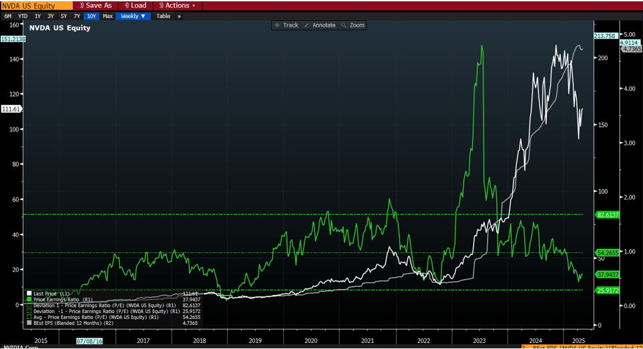Click the pencil icon beside Annotate
Screen dimensions: 643x349
pyautogui.click(x=306, y=25)
